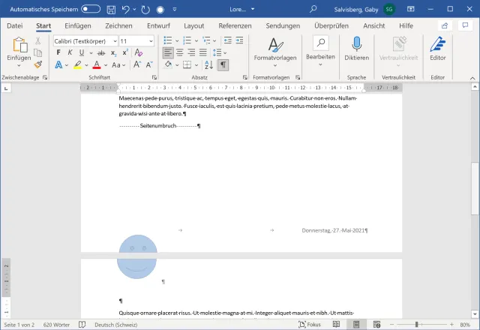Click the Format Painter brush icon
Image resolution: width=480 pixels, height=330 pixels.
pos(37,64)
